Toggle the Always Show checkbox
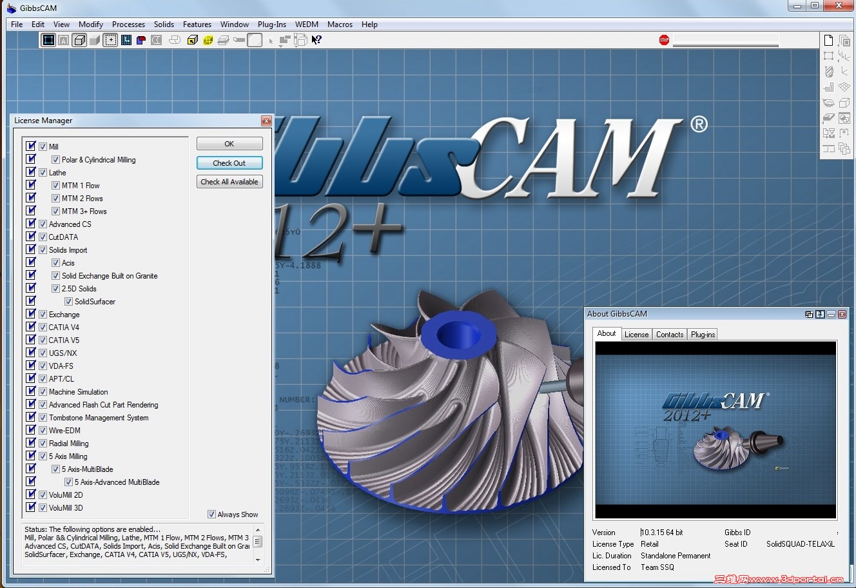Viewport: 856px width, 588px height. [211, 514]
